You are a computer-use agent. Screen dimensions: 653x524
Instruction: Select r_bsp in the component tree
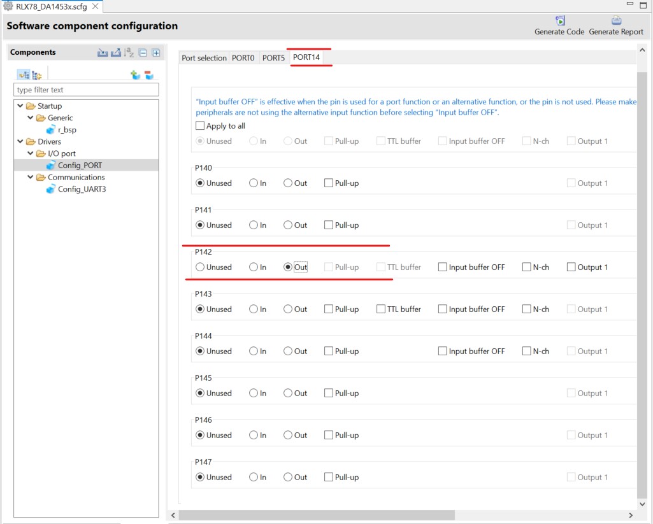pyautogui.click(x=67, y=130)
